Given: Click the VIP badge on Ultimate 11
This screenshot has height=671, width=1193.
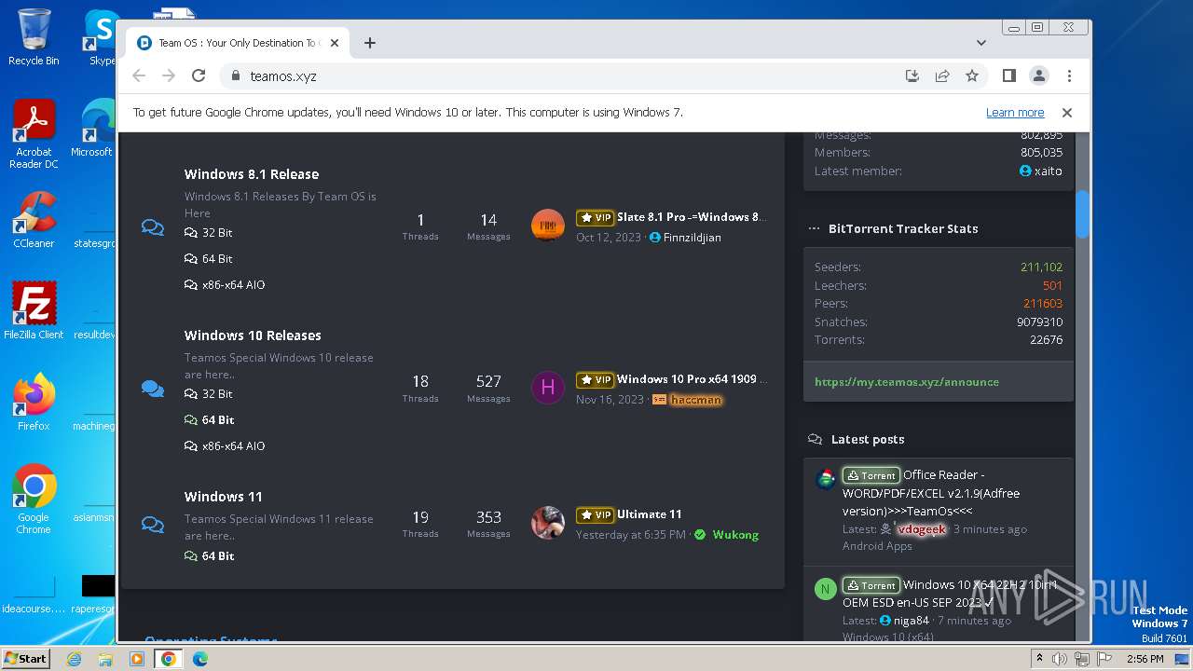Looking at the screenshot, I should [x=595, y=514].
